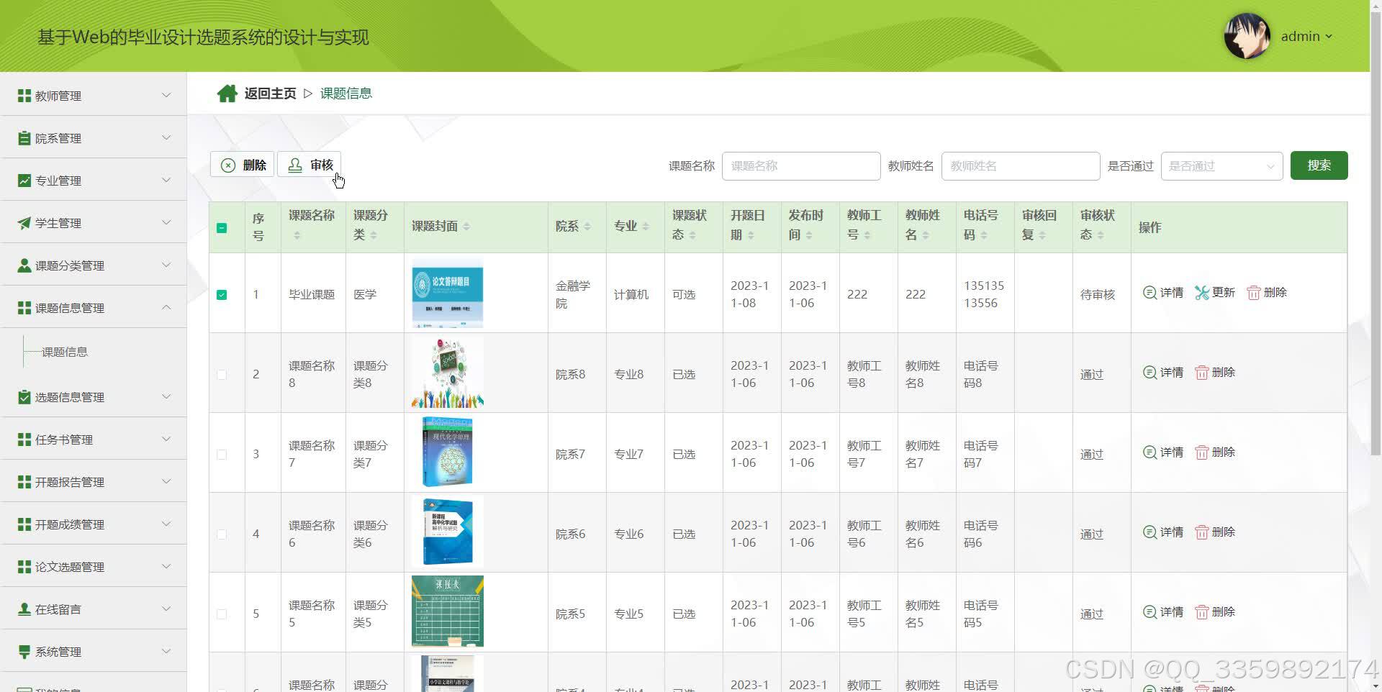Open 开题成绩管理 menu
Image resolution: width=1382 pixels, height=692 pixels.
pyautogui.click(x=94, y=524)
